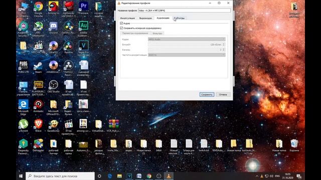Select the Аудиокодек tab
Image resolution: width=321 pixels, height=180 pixels.
[x=163, y=18]
